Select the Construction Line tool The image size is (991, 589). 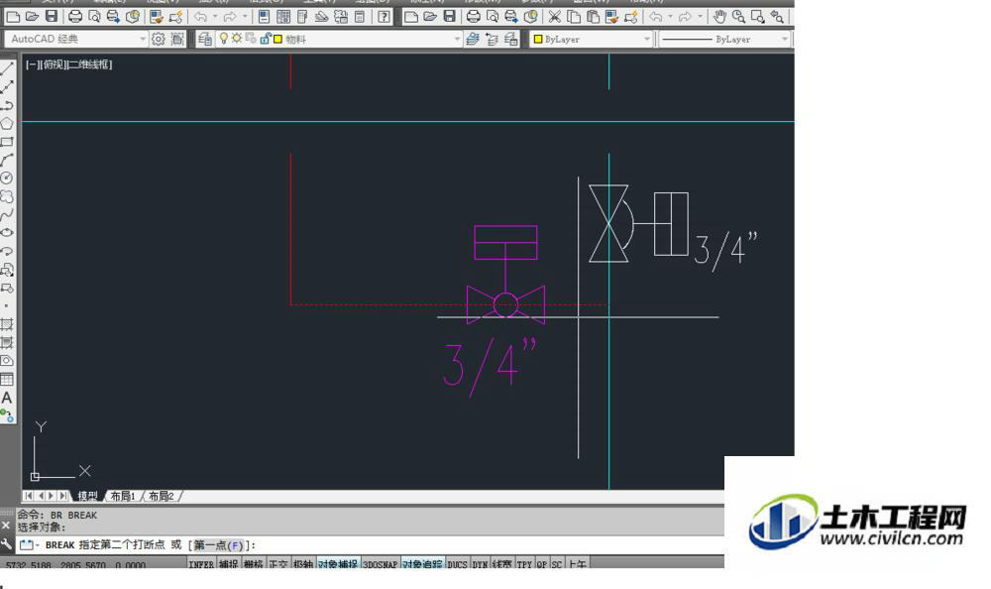(x=7, y=86)
